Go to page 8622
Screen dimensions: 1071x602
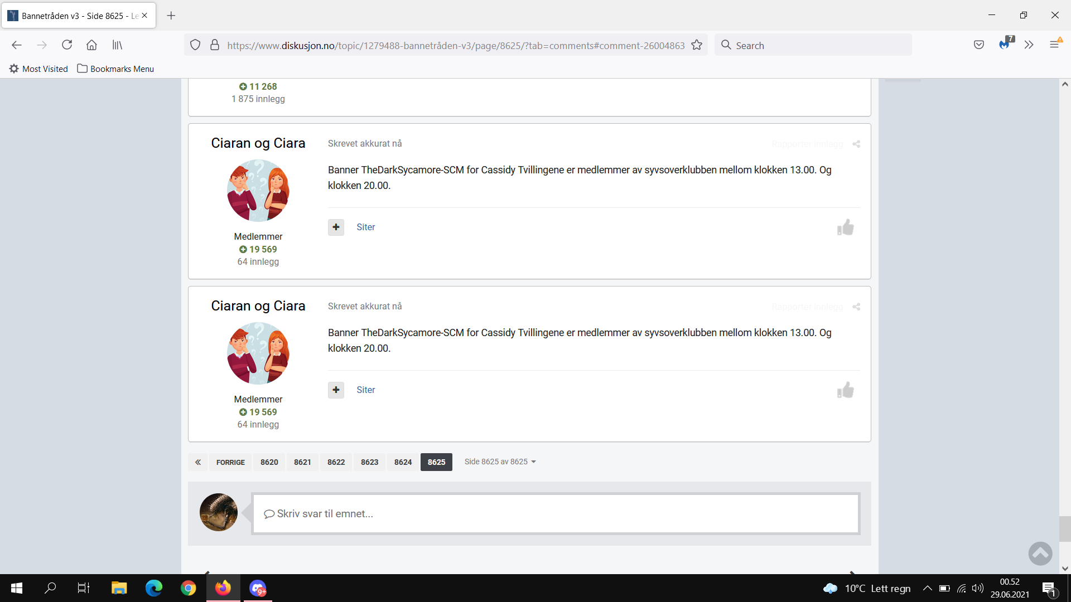[x=336, y=462]
